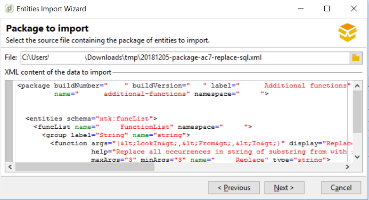Maximize the Entities Import Wizard window
The height and width of the screenshot is (200, 369).
click(327, 9)
